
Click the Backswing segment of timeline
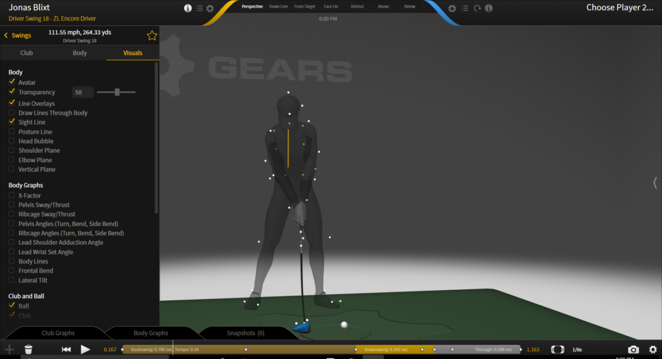pos(239,349)
